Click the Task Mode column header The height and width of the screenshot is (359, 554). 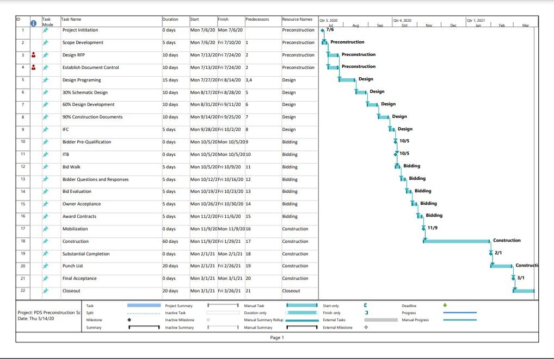pos(48,22)
